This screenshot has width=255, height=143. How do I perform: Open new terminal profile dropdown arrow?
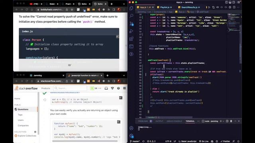click(224, 121)
